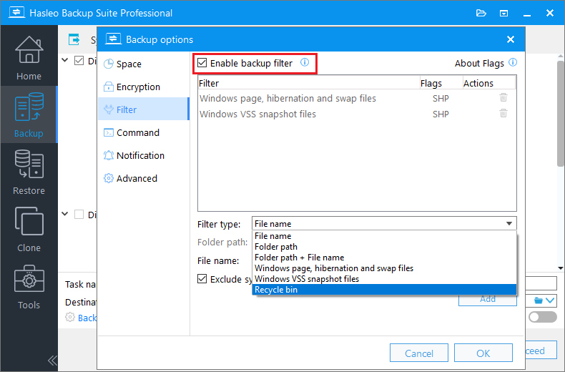Click the About Flags link

pyautogui.click(x=479, y=63)
